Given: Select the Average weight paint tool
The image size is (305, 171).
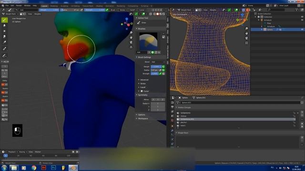Looking at the screenshot, I should coord(4,31).
